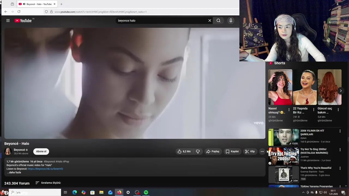
Task: Open the YouTube hamburger guide menu
Action: tap(8, 20)
